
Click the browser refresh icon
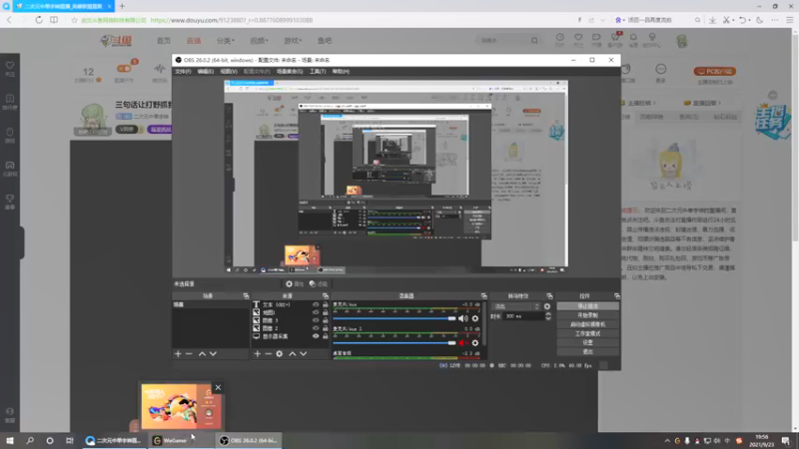click(x=39, y=20)
